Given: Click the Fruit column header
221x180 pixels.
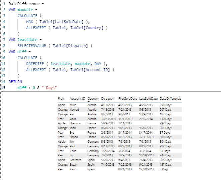Looking at the screenshot, I should [x=61, y=99].
